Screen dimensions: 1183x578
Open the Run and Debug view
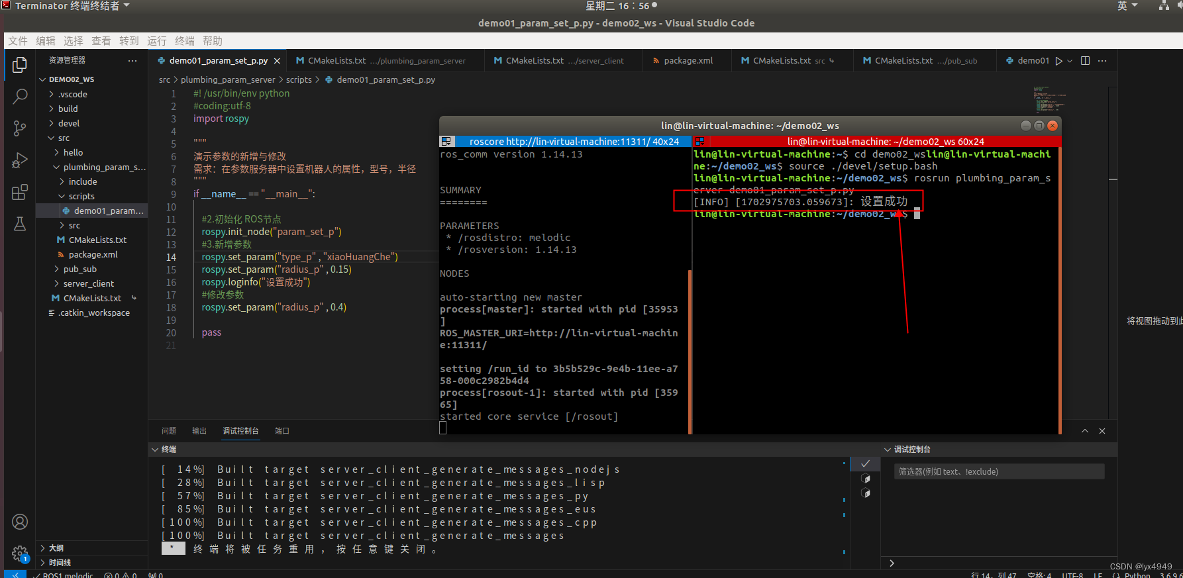pyautogui.click(x=20, y=160)
